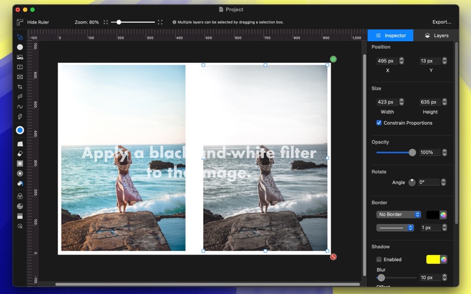Viewport: 471px width, 294px height.
Task: Click the Export... button
Action: tap(442, 22)
